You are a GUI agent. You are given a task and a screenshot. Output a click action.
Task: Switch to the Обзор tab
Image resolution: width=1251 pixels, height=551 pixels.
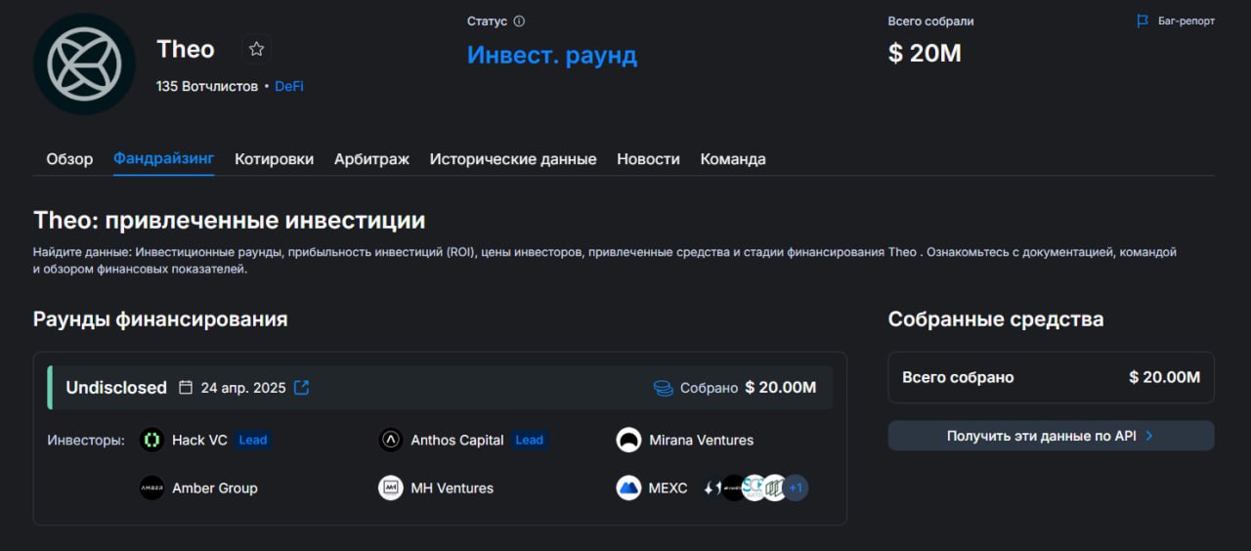point(69,159)
